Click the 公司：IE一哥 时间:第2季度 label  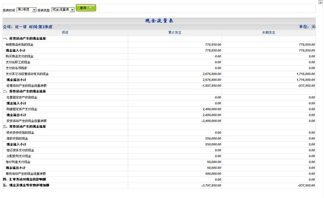28,27
